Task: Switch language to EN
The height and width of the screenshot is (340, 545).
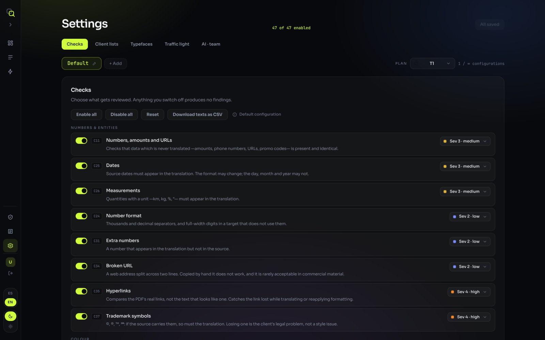Action: coord(11,302)
